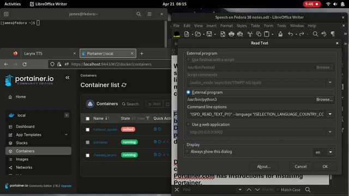Viewport: 349px width, 196px height.
Task: Close the Find toolbar in Writer
Action: click(x=177, y=189)
